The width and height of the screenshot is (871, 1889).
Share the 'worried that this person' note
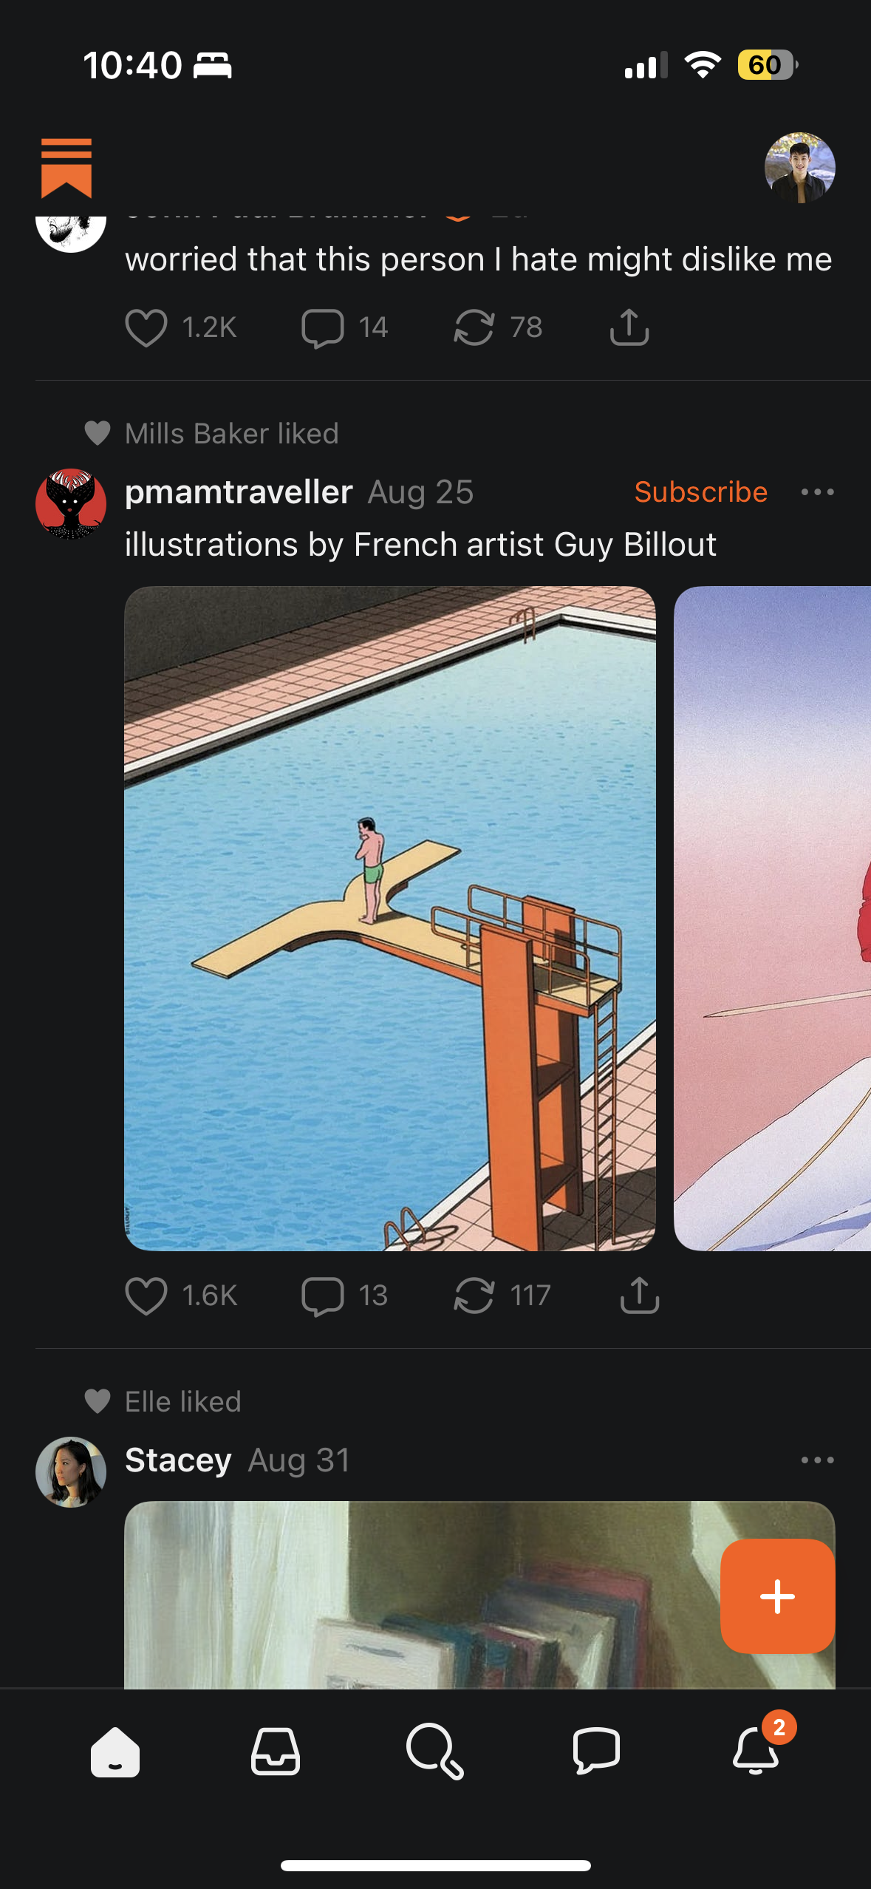pyautogui.click(x=629, y=327)
